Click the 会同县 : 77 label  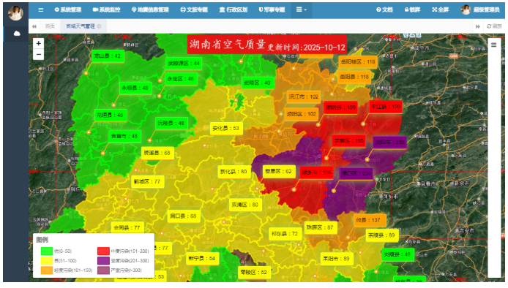click(x=127, y=228)
